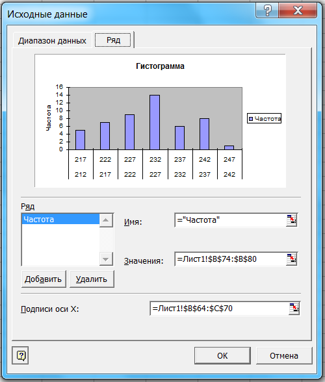Screen dimensions: 325x382
Task: Select the Частота series in the list
Action: point(60,220)
